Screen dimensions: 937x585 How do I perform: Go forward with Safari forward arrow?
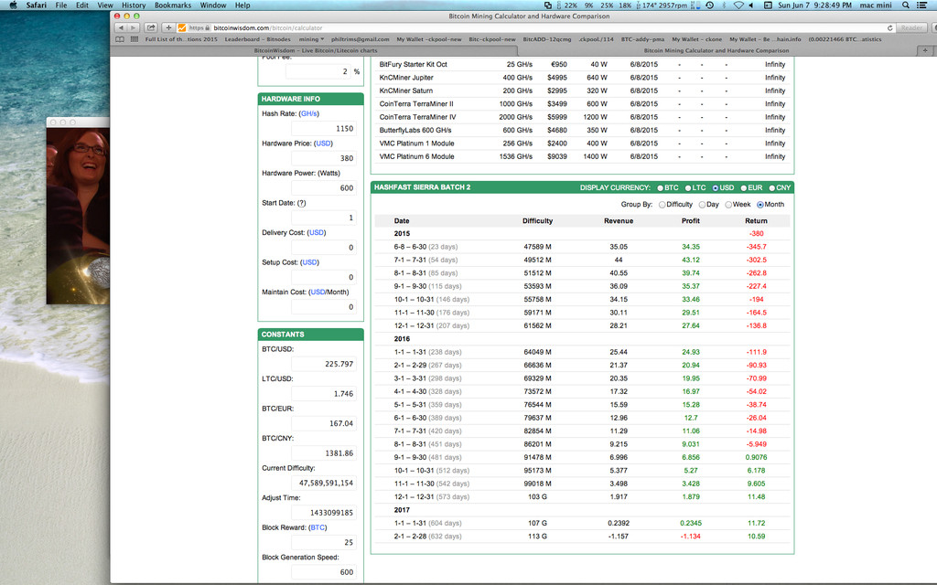[x=134, y=27]
